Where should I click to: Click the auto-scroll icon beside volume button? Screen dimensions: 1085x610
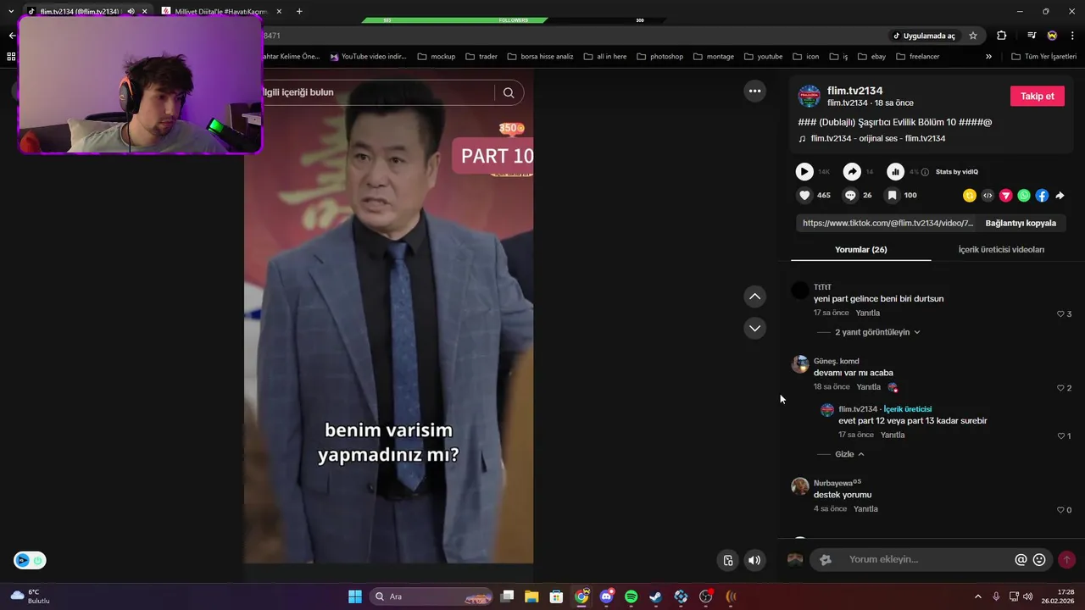click(x=727, y=560)
